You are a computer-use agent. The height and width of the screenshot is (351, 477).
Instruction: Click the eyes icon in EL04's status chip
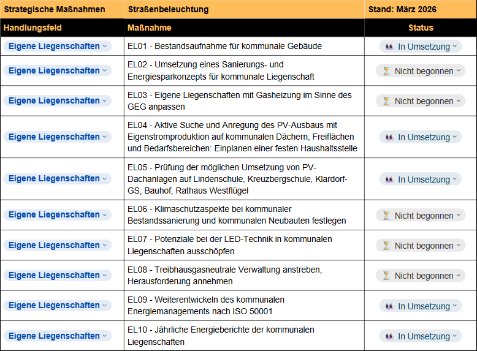(x=389, y=137)
